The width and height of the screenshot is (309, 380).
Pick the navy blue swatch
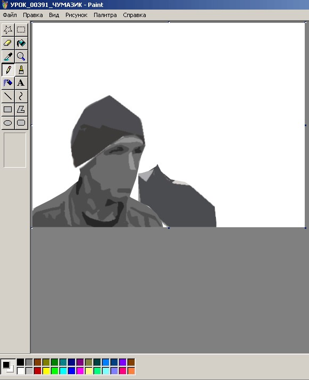(71, 362)
